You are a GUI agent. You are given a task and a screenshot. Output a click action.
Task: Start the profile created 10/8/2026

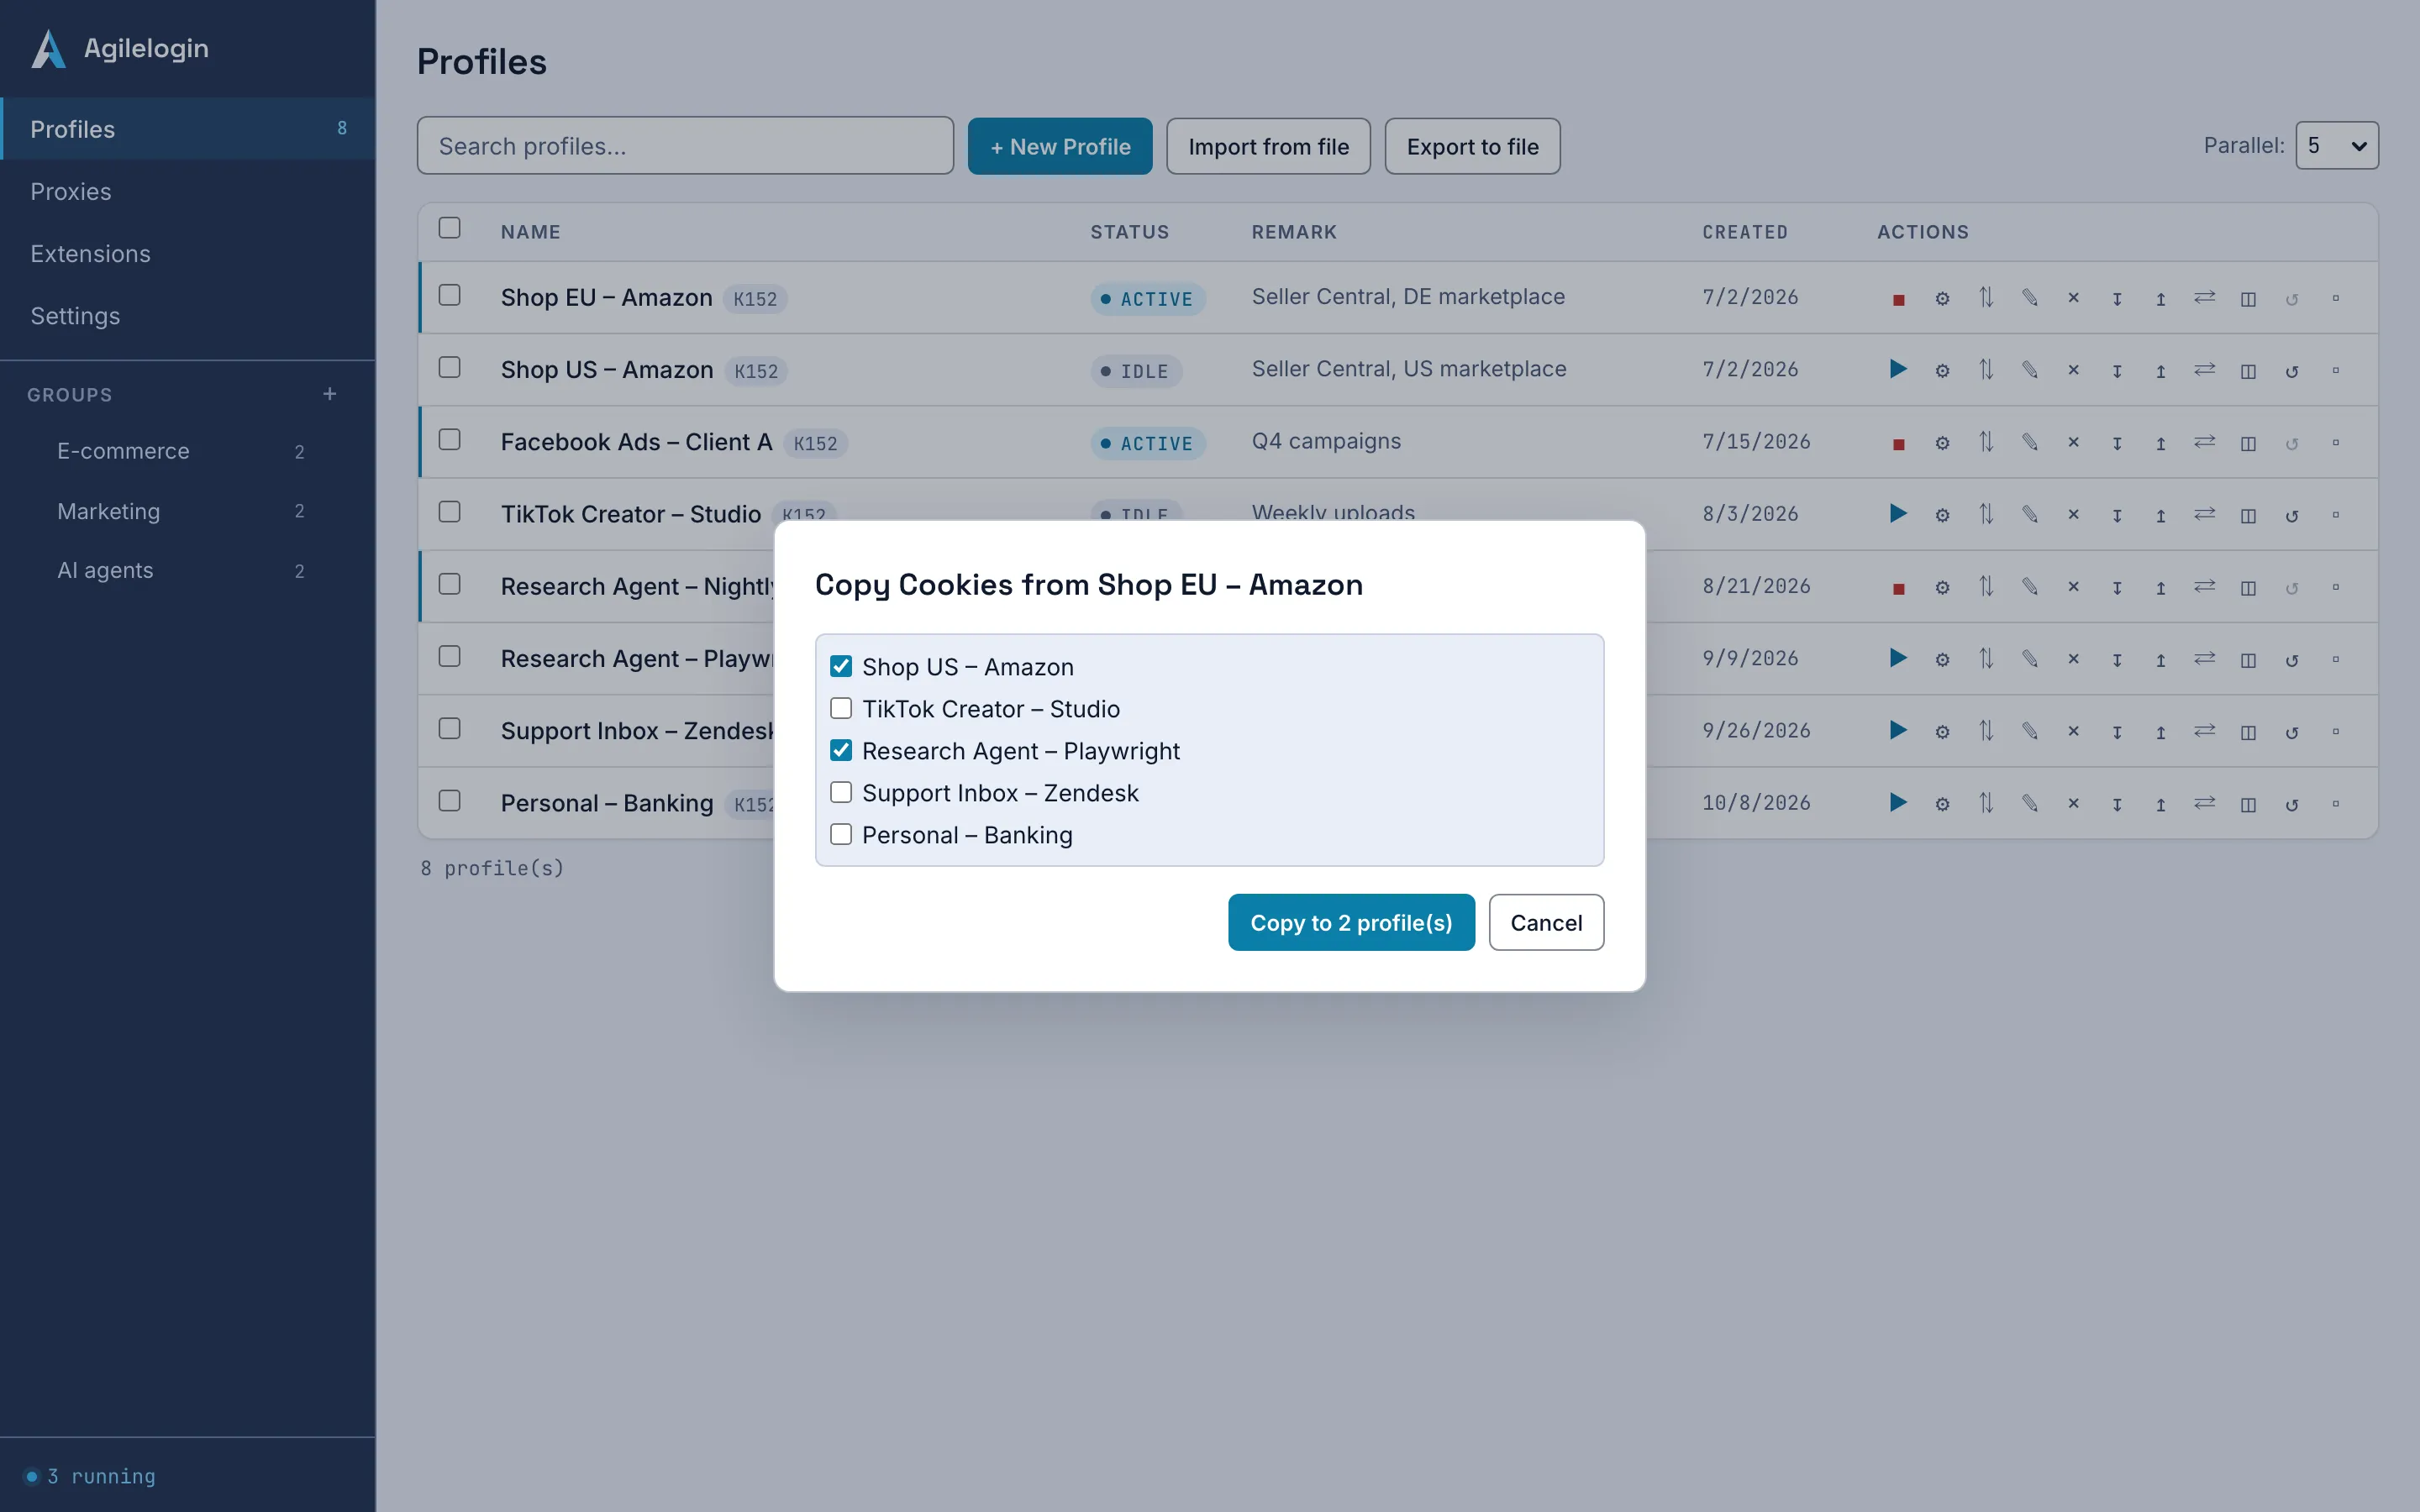click(1898, 803)
